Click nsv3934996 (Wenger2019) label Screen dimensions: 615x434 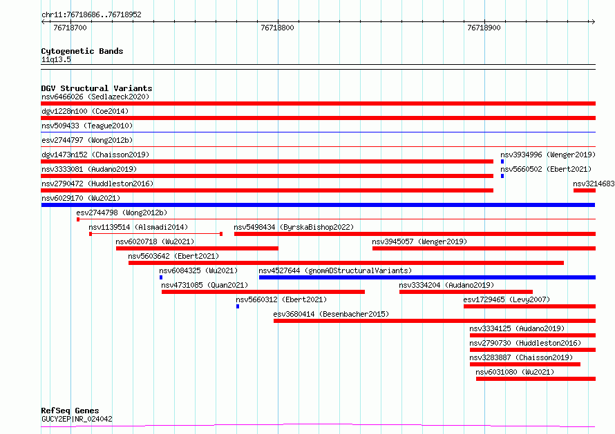point(548,155)
